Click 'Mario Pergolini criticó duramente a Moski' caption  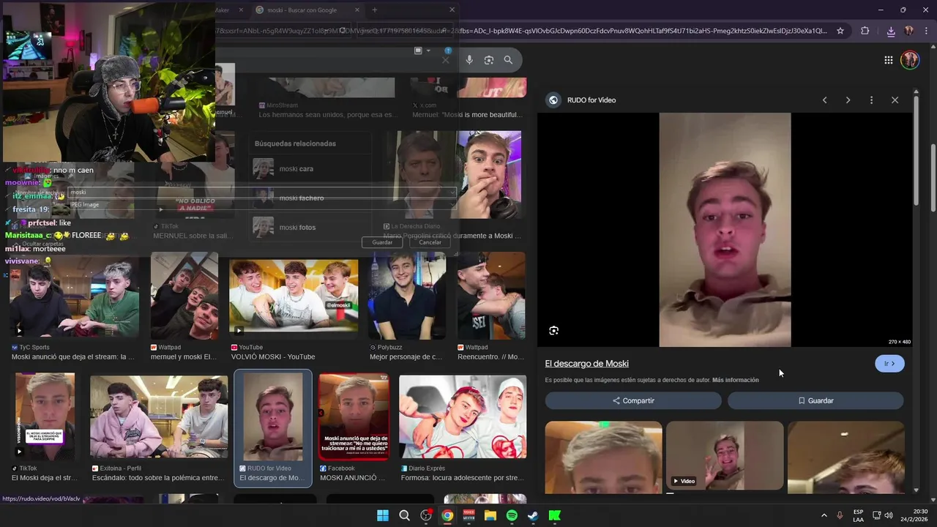452,236
